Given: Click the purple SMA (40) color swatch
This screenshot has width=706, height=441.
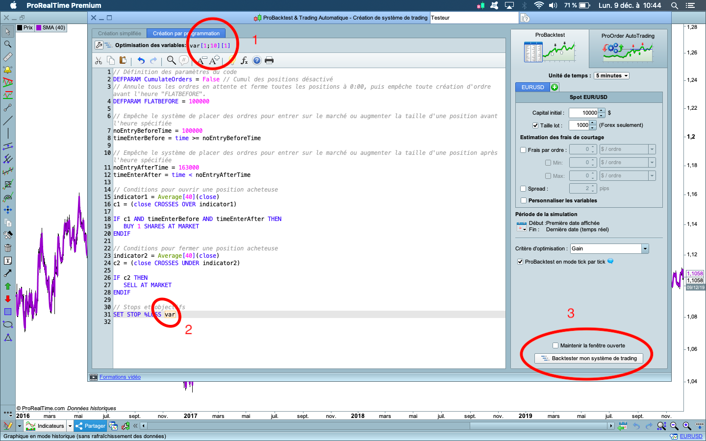Looking at the screenshot, I should (38, 28).
